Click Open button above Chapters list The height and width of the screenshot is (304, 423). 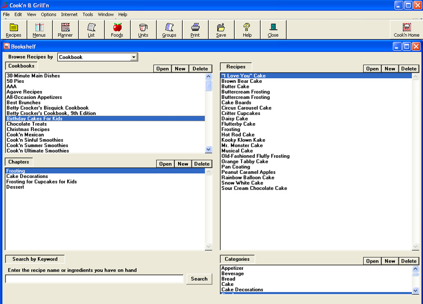[165, 164]
